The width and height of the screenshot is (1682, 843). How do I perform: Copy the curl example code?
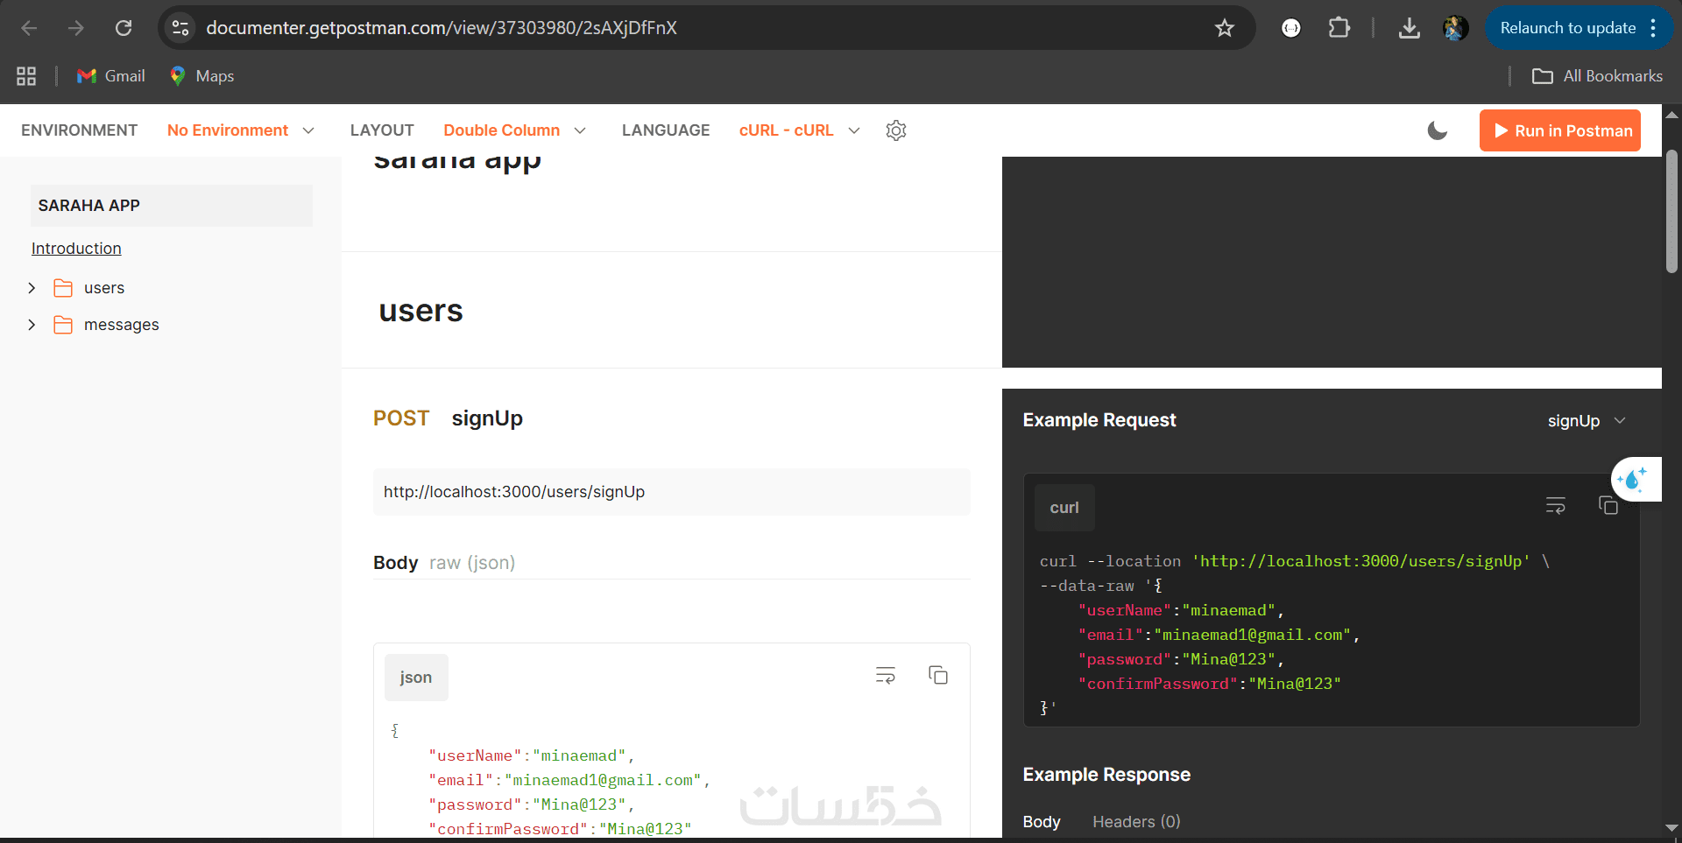[x=1608, y=505]
